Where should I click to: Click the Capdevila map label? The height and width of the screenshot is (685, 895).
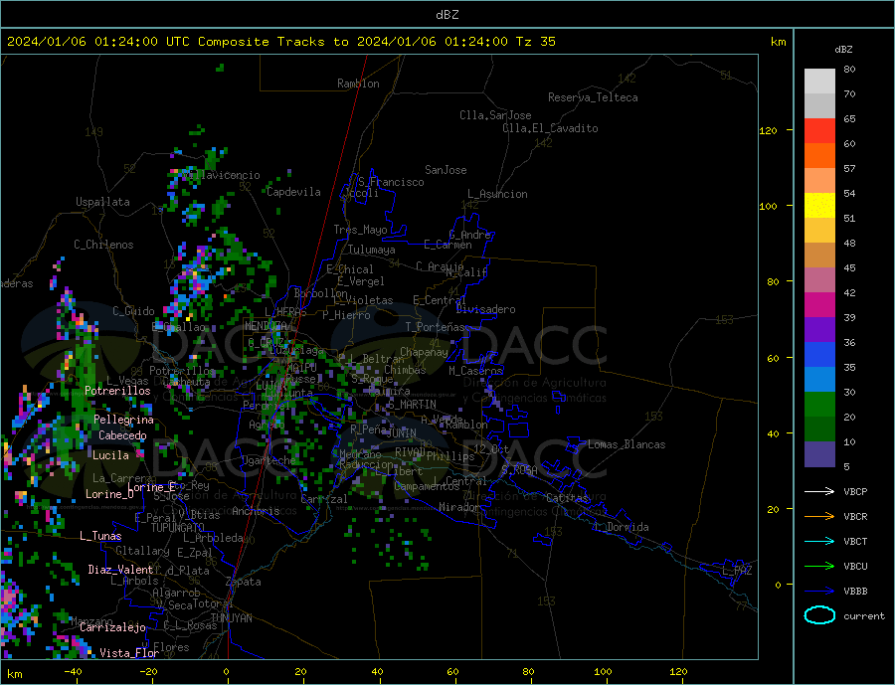pos(294,192)
